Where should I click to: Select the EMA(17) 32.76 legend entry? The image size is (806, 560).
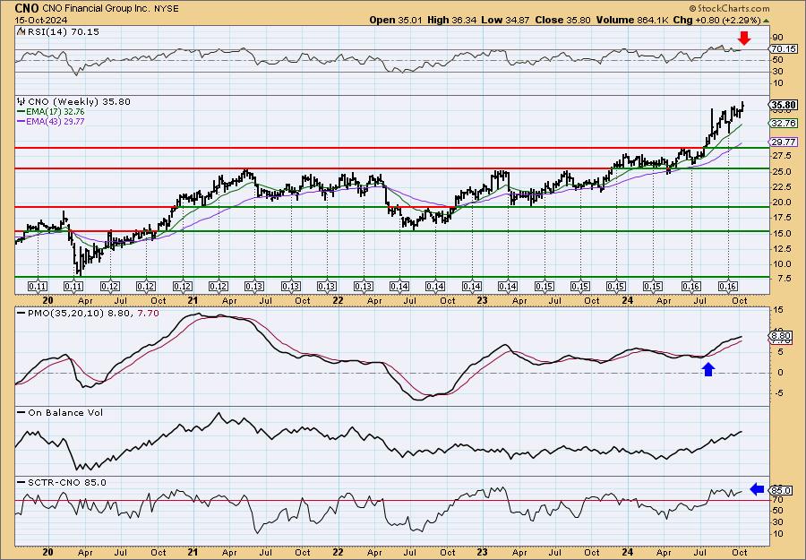tap(50, 112)
